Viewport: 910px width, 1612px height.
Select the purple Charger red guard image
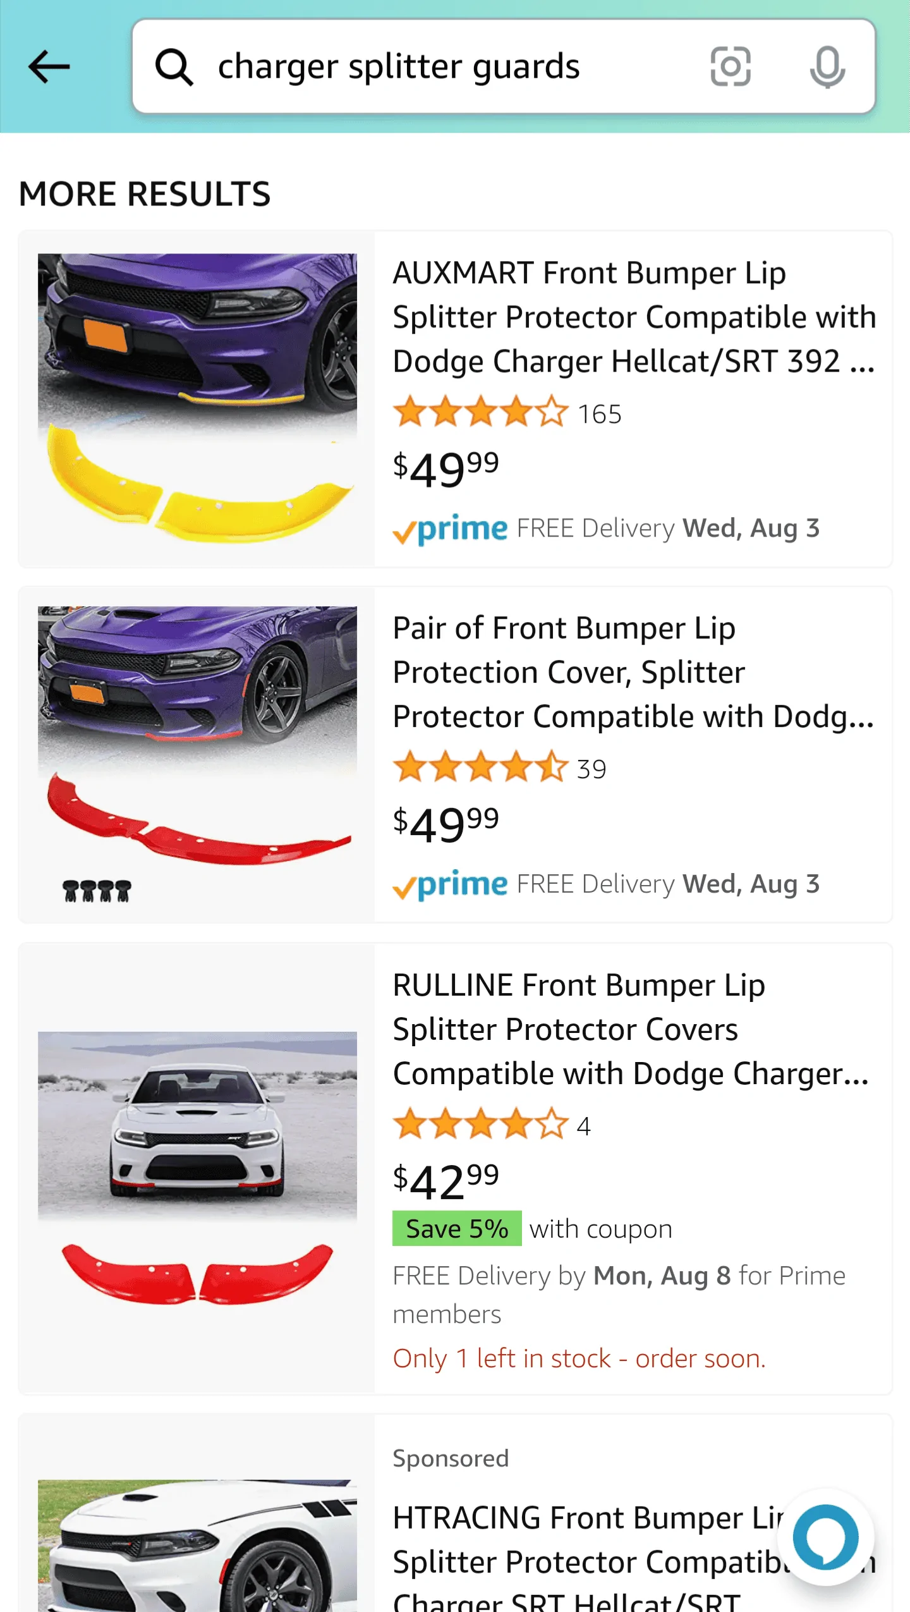[x=197, y=755]
